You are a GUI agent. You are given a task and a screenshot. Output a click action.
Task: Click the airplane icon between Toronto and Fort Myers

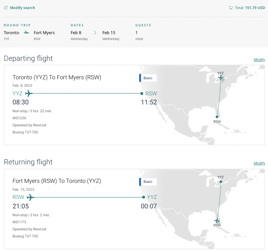(26, 33)
